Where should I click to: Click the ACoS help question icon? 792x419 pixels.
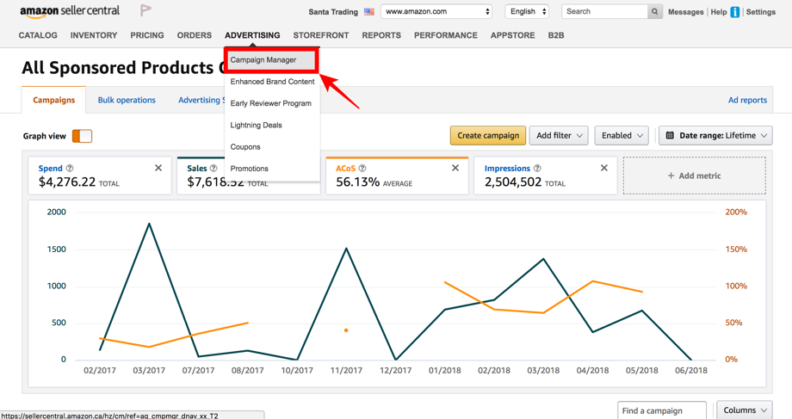362,168
